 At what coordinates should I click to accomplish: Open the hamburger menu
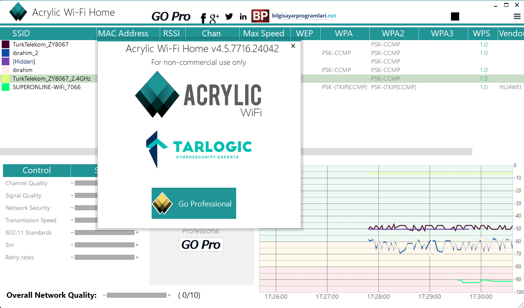coord(517,16)
